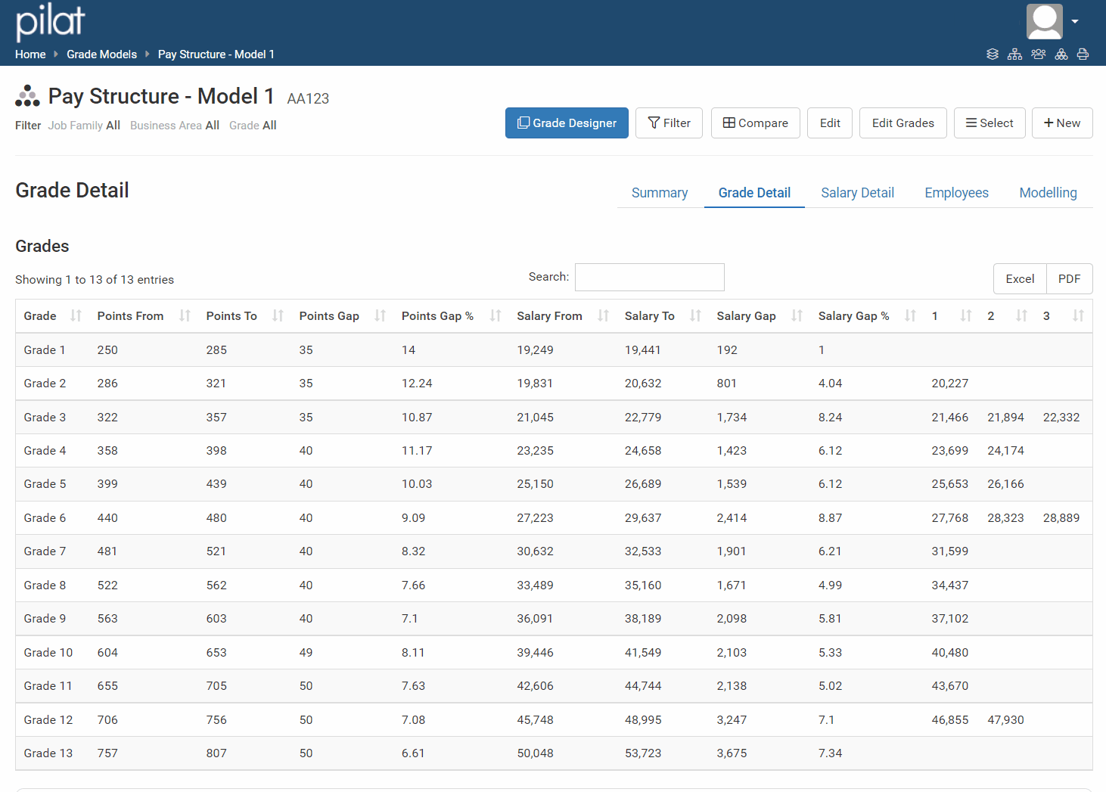Click Points From value 604
The height and width of the screenshot is (792, 1106).
pos(107,653)
